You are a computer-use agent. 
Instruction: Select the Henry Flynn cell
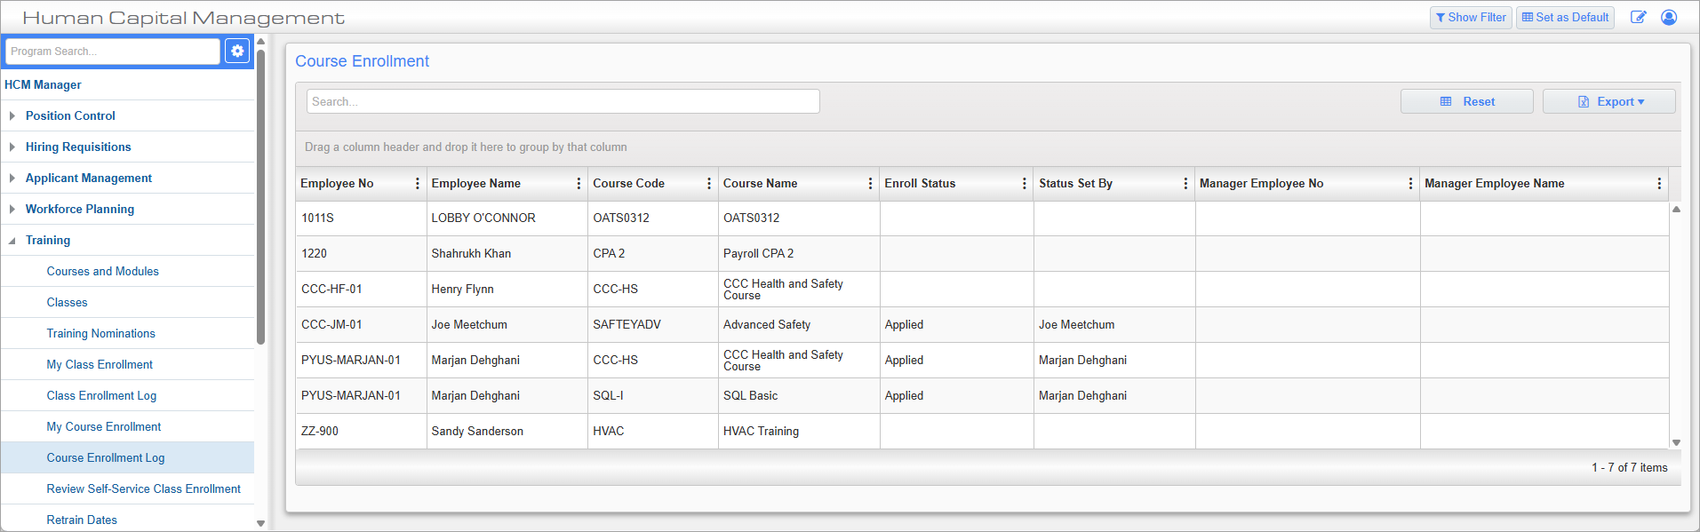[x=507, y=289]
